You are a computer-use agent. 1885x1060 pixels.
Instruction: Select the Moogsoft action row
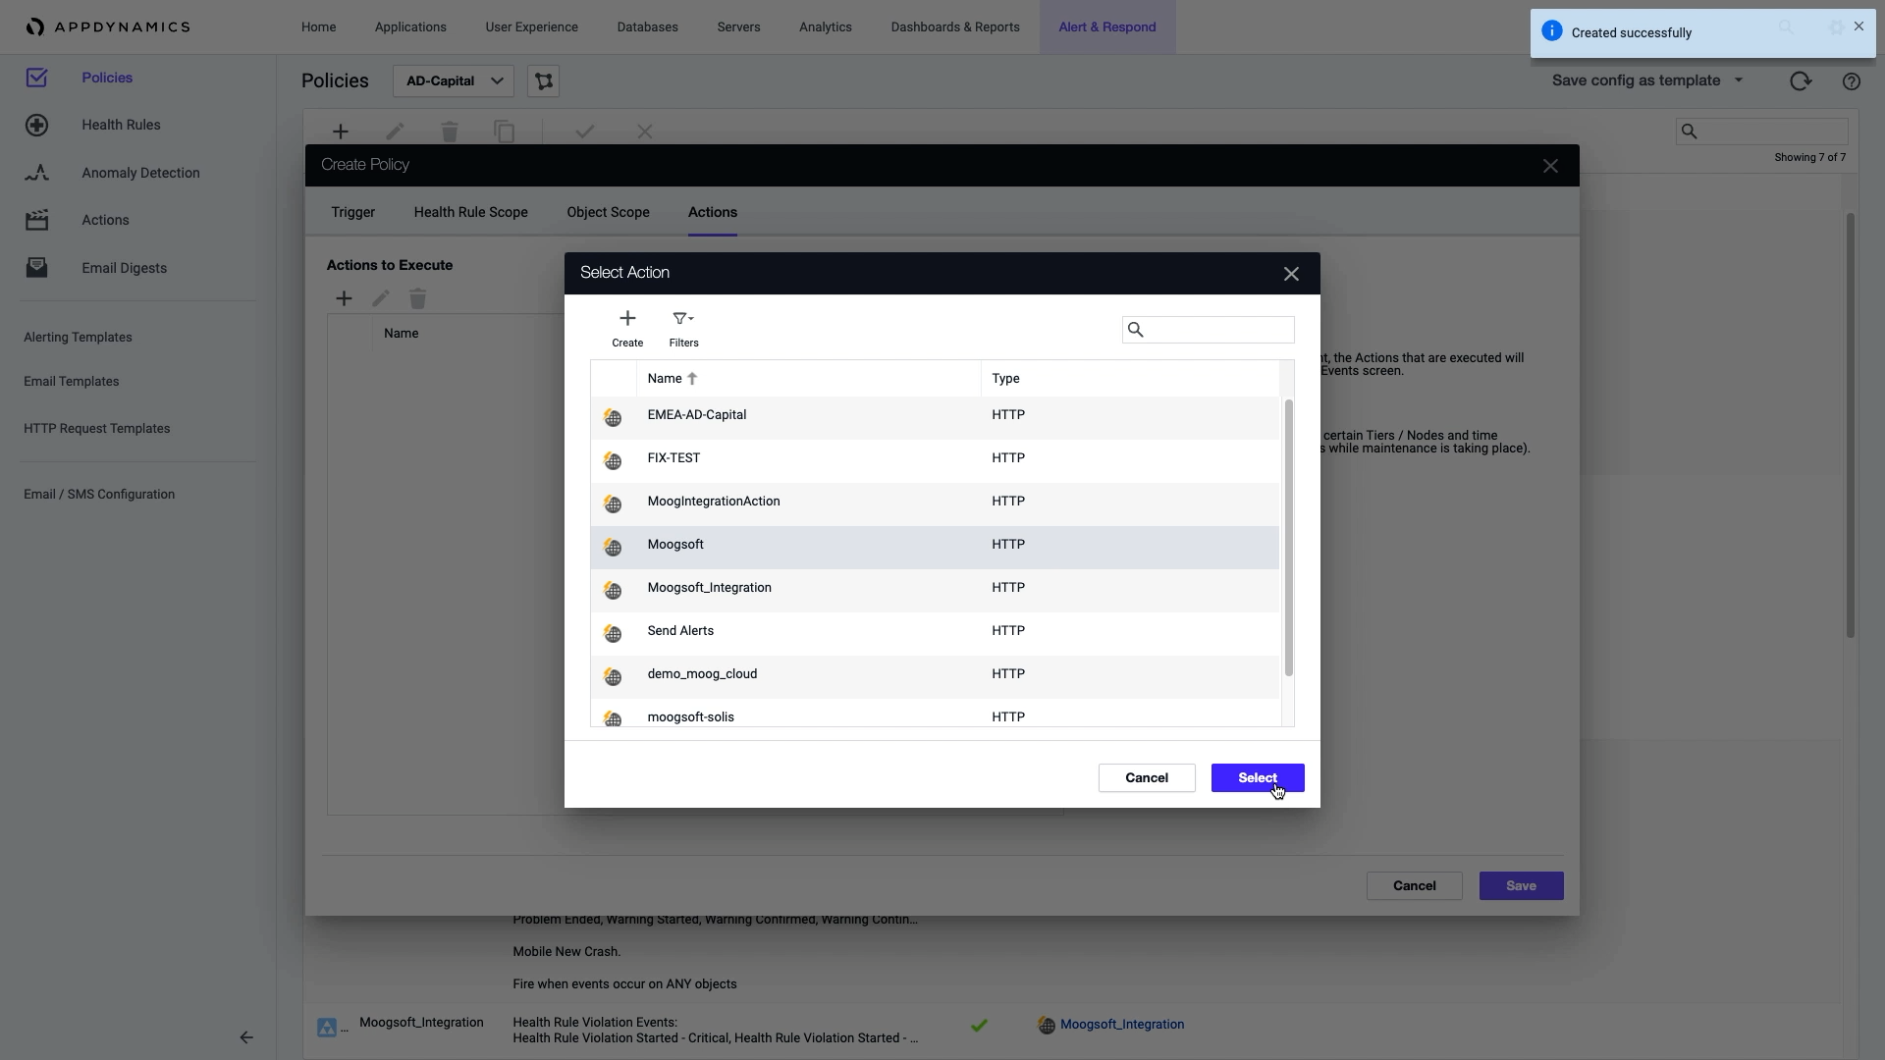(935, 547)
